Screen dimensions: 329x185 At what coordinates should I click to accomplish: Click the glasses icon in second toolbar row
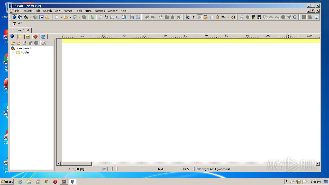20,24
